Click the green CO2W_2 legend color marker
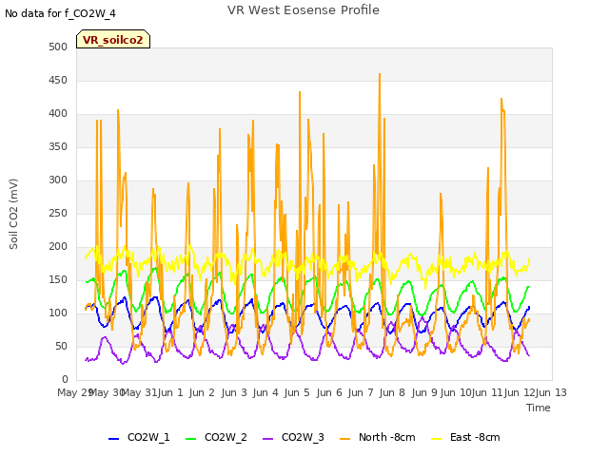Screen dimensions: 609x456 coord(190,439)
